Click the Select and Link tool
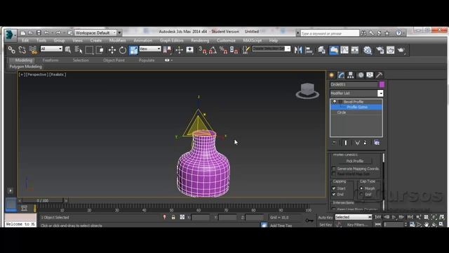 tap(11, 50)
